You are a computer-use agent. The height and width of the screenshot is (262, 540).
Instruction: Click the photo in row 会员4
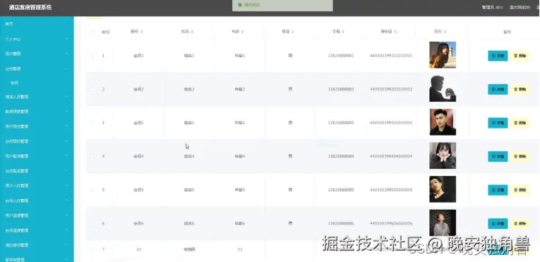coord(443,155)
